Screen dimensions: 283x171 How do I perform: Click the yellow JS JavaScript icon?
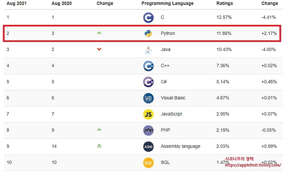pos(148,114)
